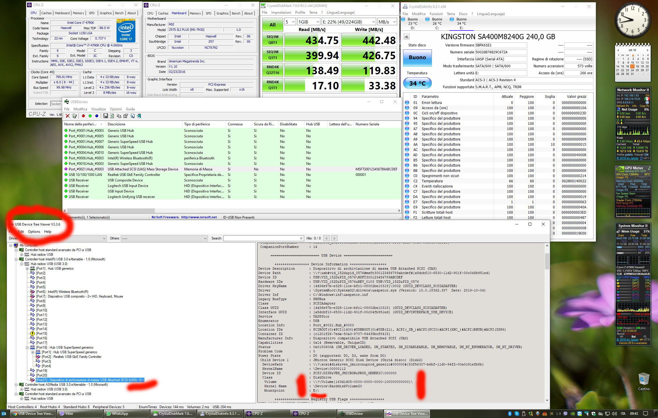Click the red dot disconnect icon in USBDeview toolbar

click(83, 116)
